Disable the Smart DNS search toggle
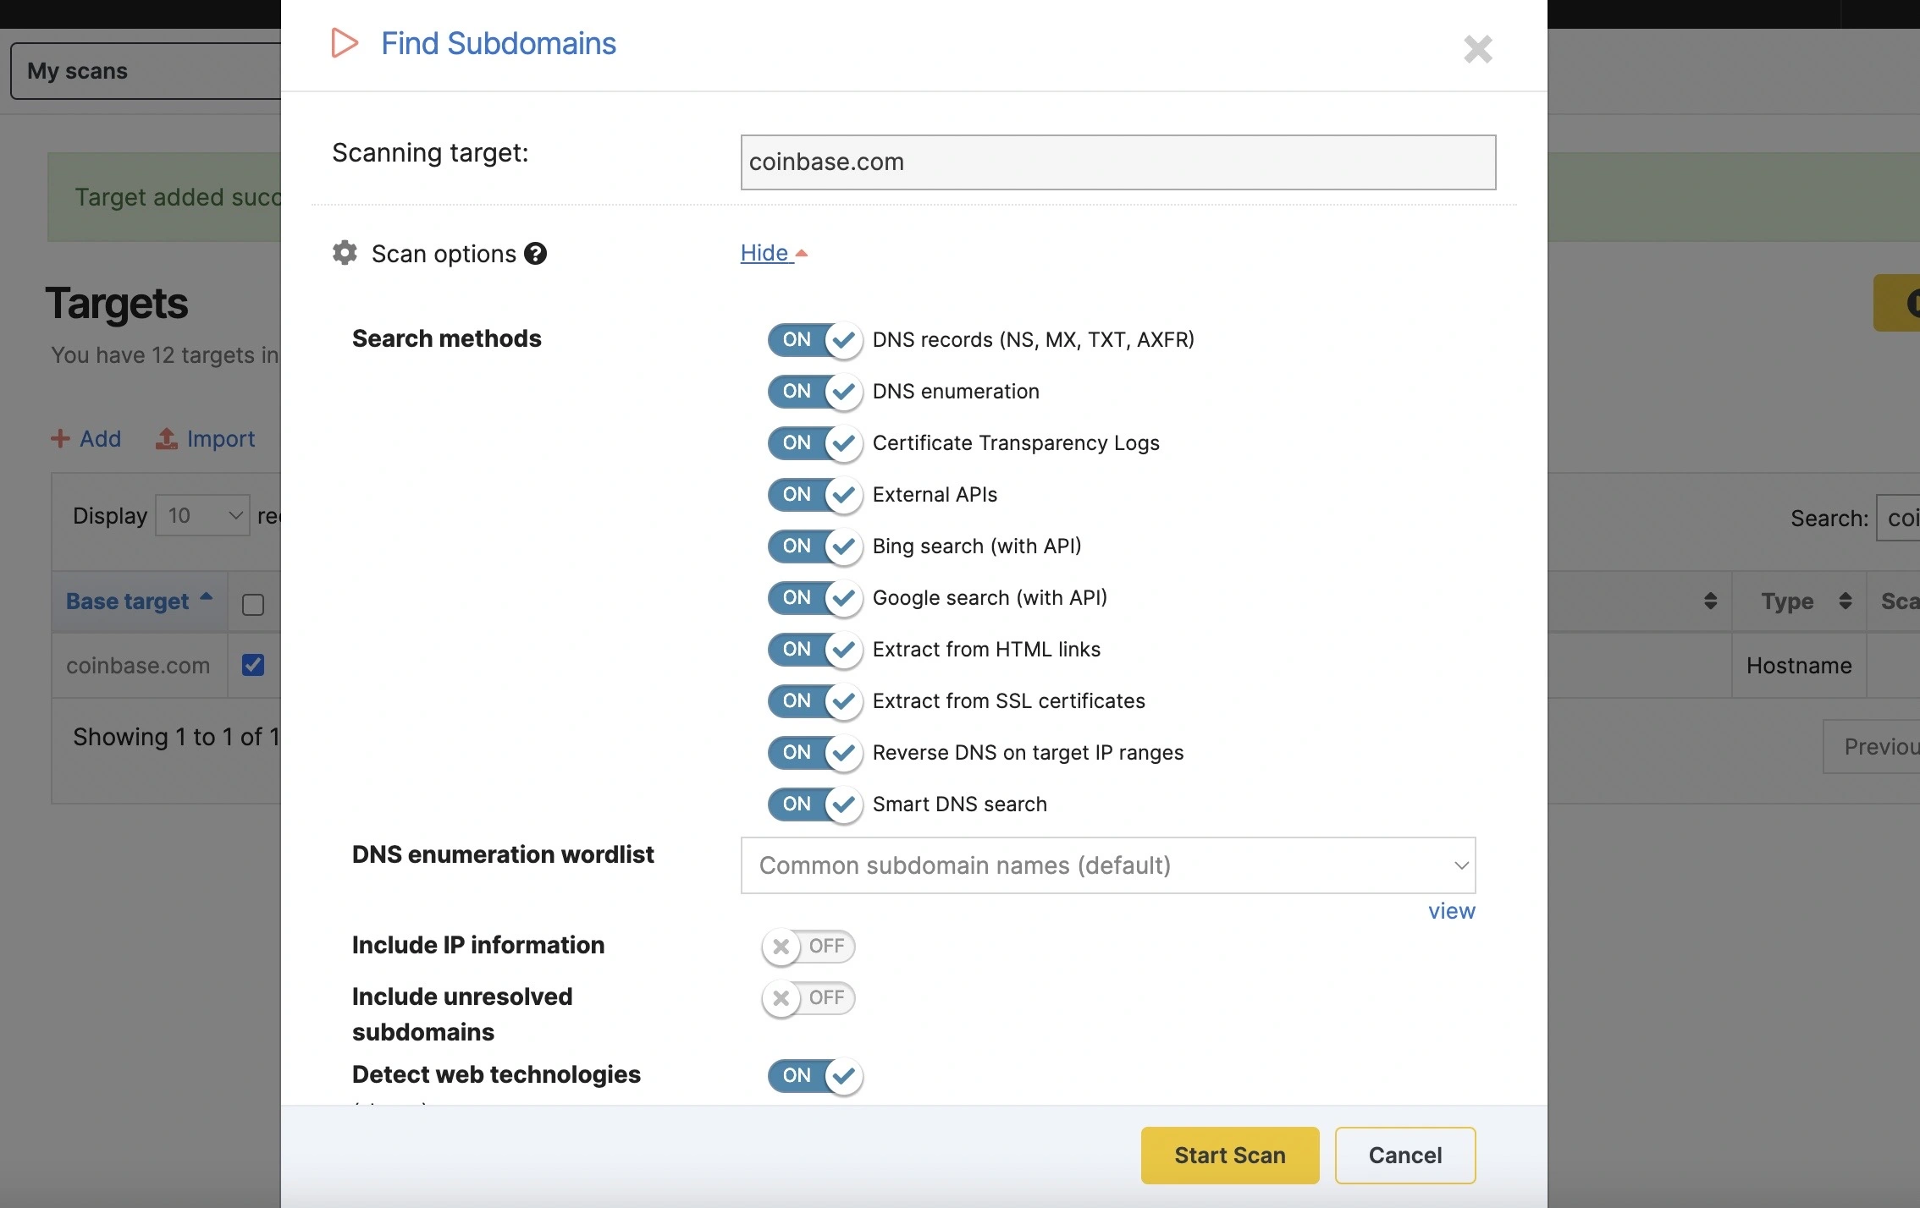This screenshot has height=1208, width=1920. [814, 804]
